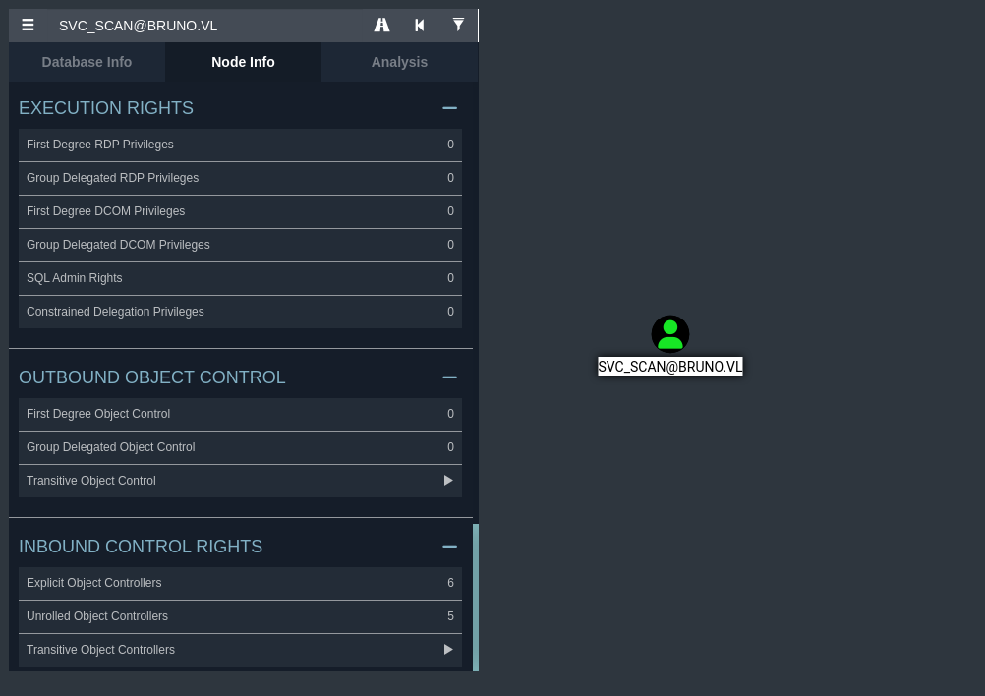This screenshot has width=985, height=696.
Task: Select the Node Info tab
Action: click(243, 62)
